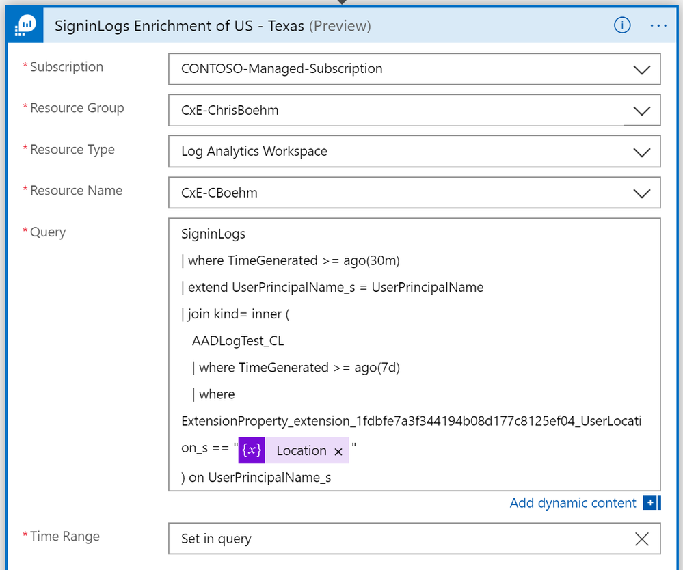Click the Log Analytics Workspace value

point(254,152)
